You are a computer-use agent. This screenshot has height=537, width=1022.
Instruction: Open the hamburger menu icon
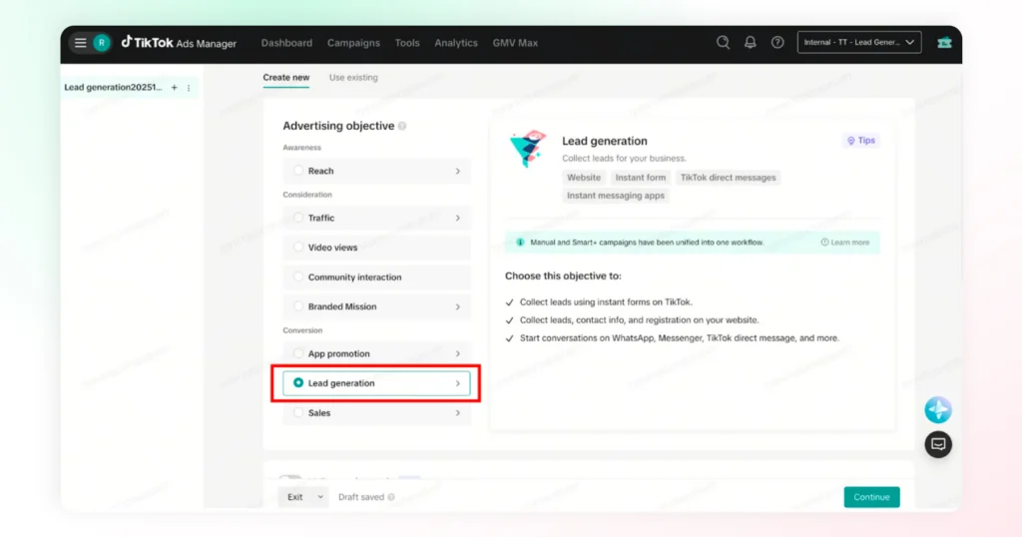[80, 43]
